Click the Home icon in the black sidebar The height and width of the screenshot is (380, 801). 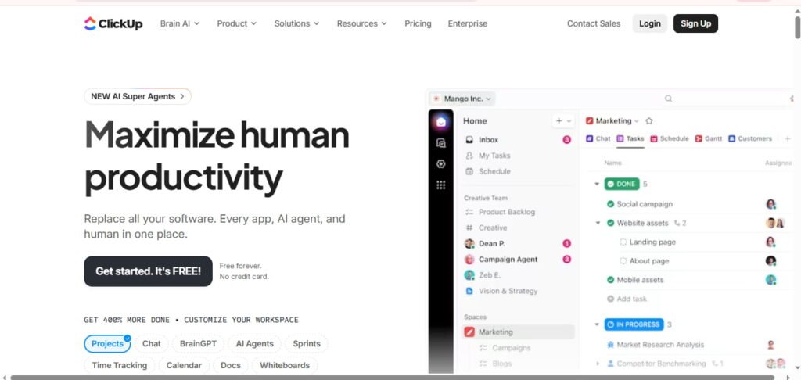point(441,122)
